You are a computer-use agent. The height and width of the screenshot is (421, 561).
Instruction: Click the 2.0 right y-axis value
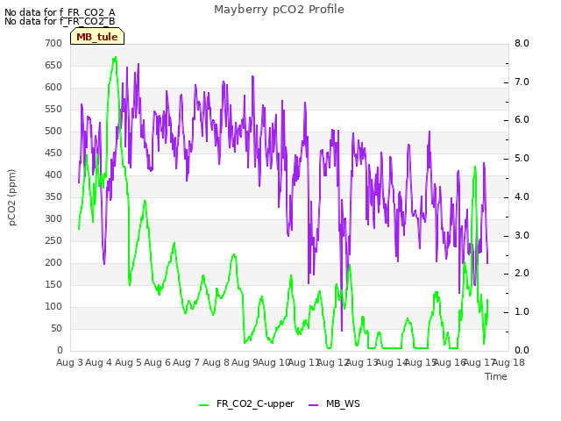522,274
